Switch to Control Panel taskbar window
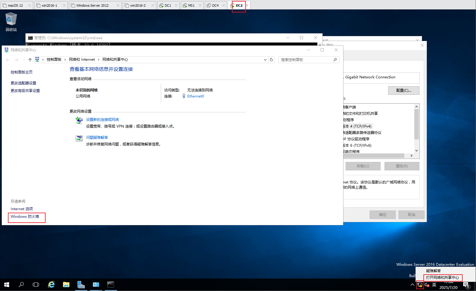This screenshot has height=291, width=476. pos(96,285)
